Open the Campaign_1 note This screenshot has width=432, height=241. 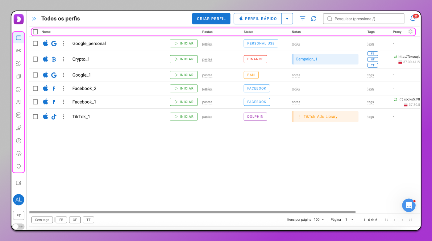(325, 59)
